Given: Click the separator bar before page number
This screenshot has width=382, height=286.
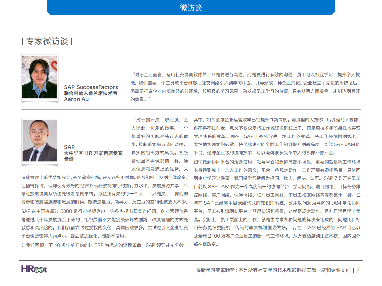Looking at the screenshot, I should point(354,270).
